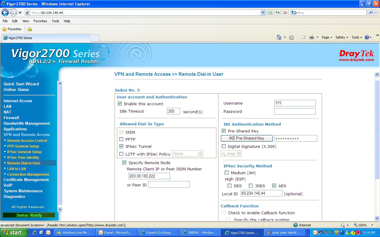Click the Read Mail envelope icon
The image size is (380, 237).
(x=303, y=37)
